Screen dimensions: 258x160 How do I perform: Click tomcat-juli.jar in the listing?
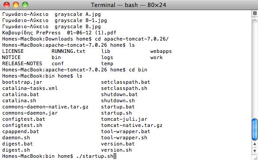[124, 119]
